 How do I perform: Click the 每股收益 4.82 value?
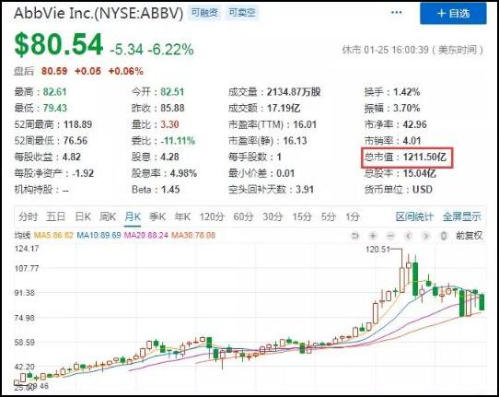pos(72,157)
